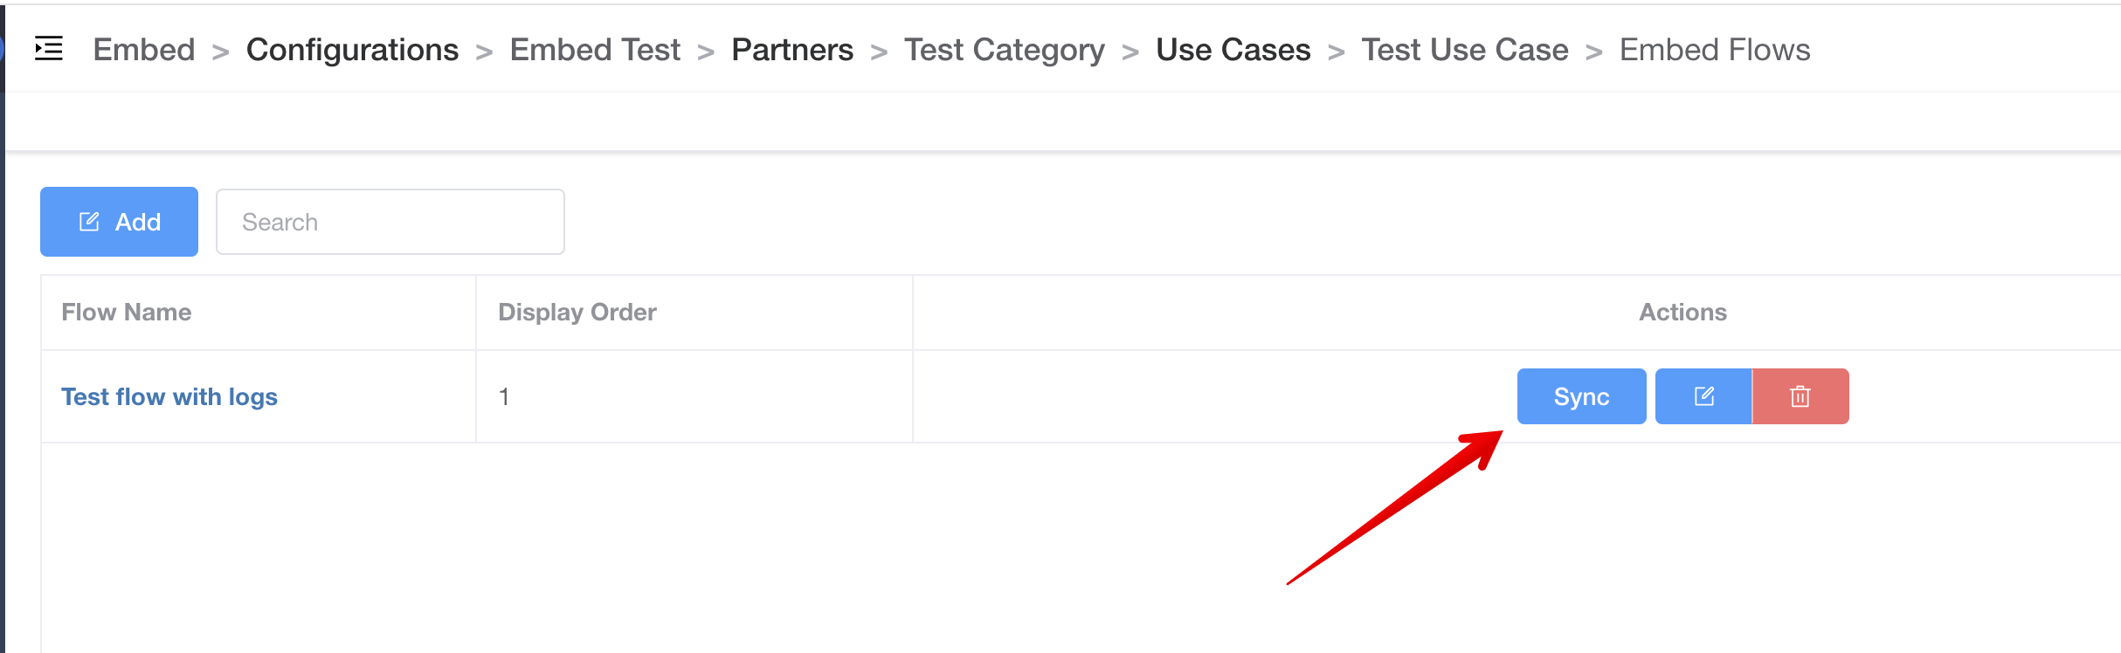Click the Flow Name column header
2121x653 pixels.
127,313
